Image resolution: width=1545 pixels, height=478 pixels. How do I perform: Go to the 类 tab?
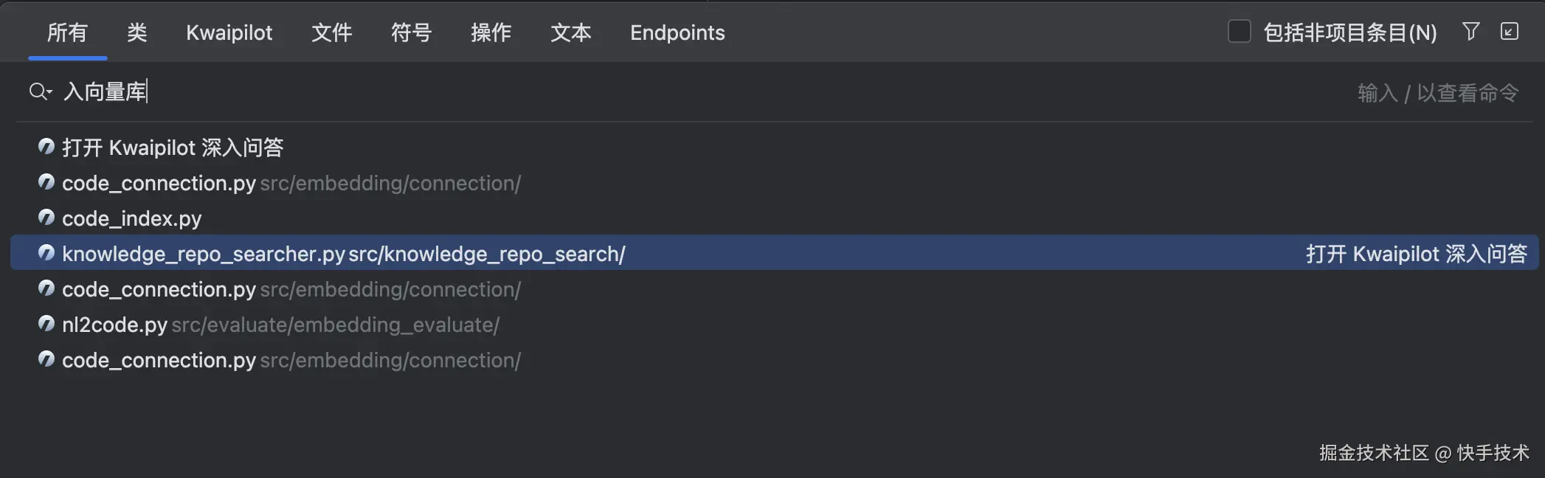pyautogui.click(x=136, y=32)
